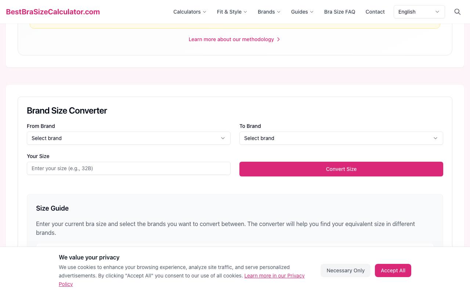
Task: Click Learn more about our methodology link
Action: click(x=231, y=39)
